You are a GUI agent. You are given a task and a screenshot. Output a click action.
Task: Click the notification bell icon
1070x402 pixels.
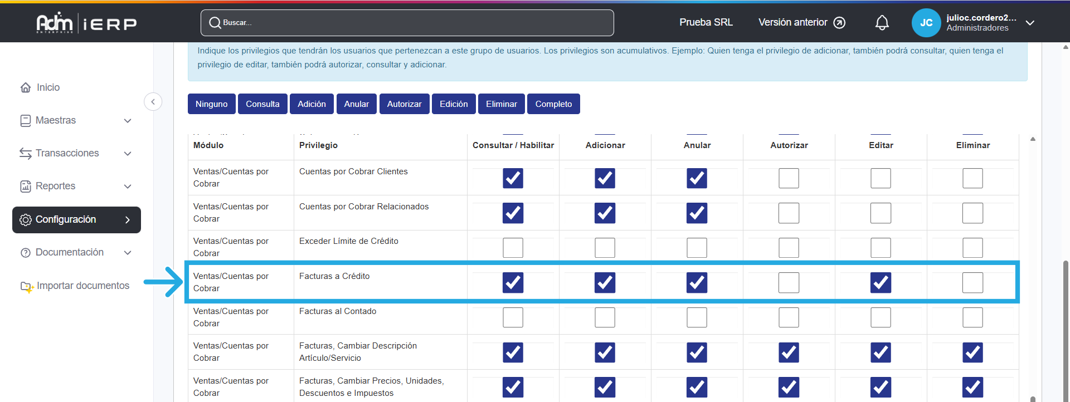coord(882,23)
